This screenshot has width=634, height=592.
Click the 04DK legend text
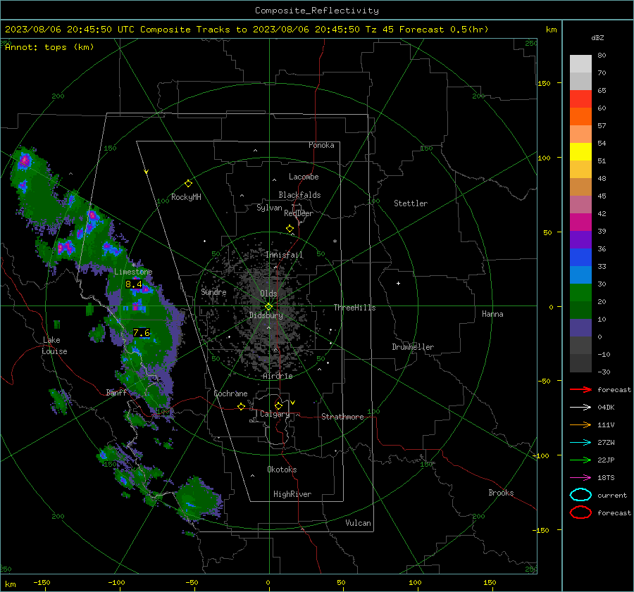[x=606, y=407]
